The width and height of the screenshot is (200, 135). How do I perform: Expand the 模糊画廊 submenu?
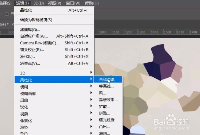click(54, 93)
